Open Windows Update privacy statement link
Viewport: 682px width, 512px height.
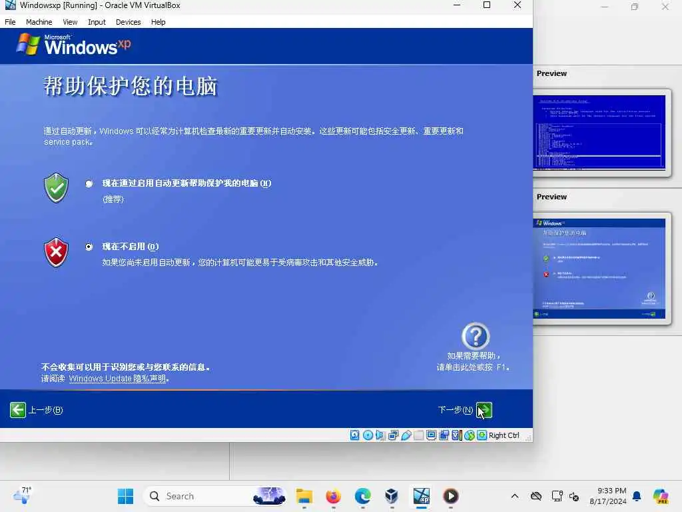117,379
